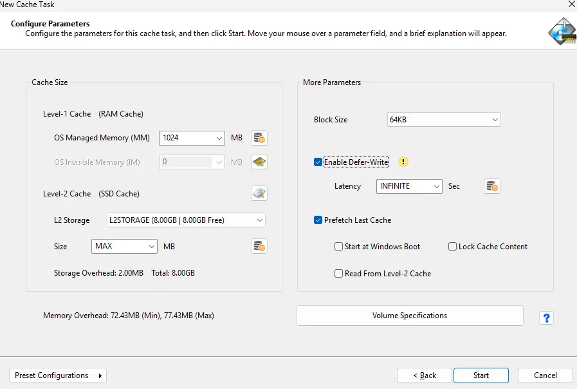The image size is (577, 389).
Task: Open the L2 Storage L2STORAGE dropdown
Action: pyautogui.click(x=186, y=220)
